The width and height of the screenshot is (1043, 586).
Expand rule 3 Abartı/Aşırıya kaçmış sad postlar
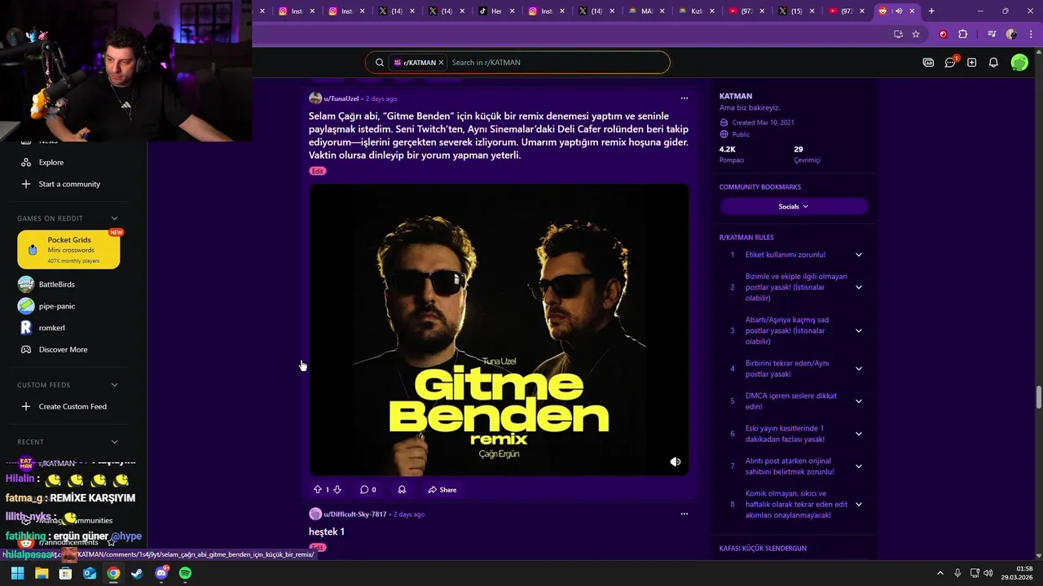click(858, 330)
